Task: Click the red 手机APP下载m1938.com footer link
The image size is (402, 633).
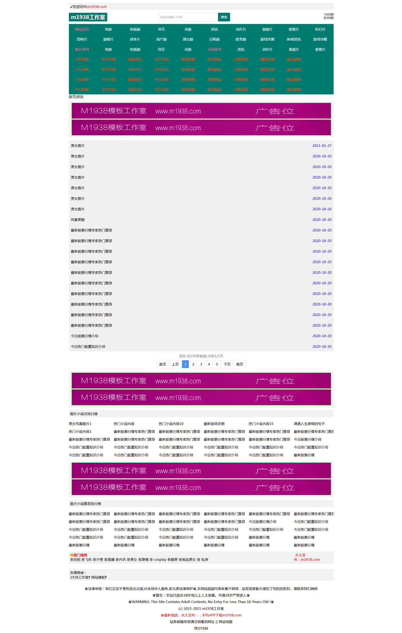Action: coord(222,615)
